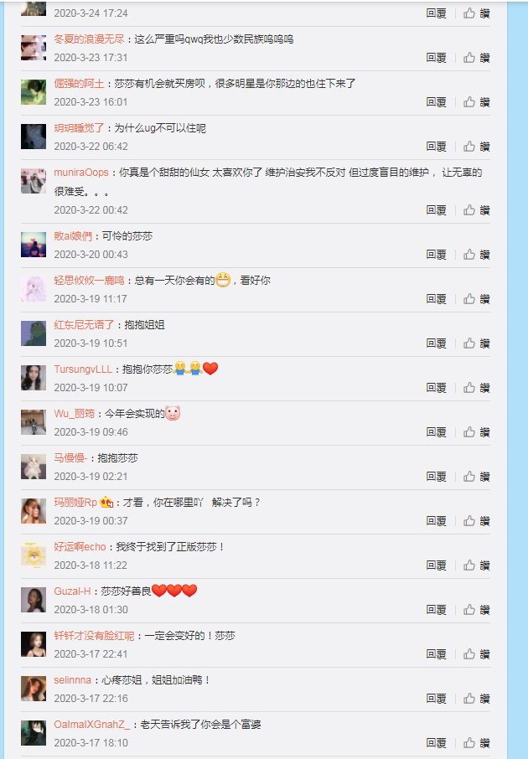Open avatar thumbnail of Guzal-H
Screen dimensions: 528x759
(x=34, y=600)
